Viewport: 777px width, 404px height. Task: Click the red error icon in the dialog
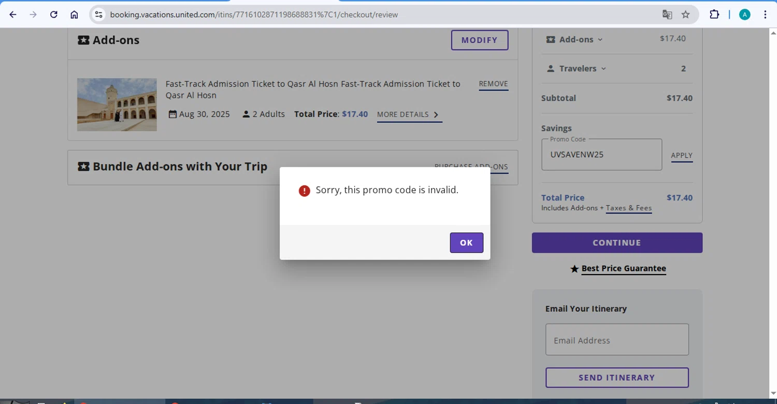click(x=305, y=191)
